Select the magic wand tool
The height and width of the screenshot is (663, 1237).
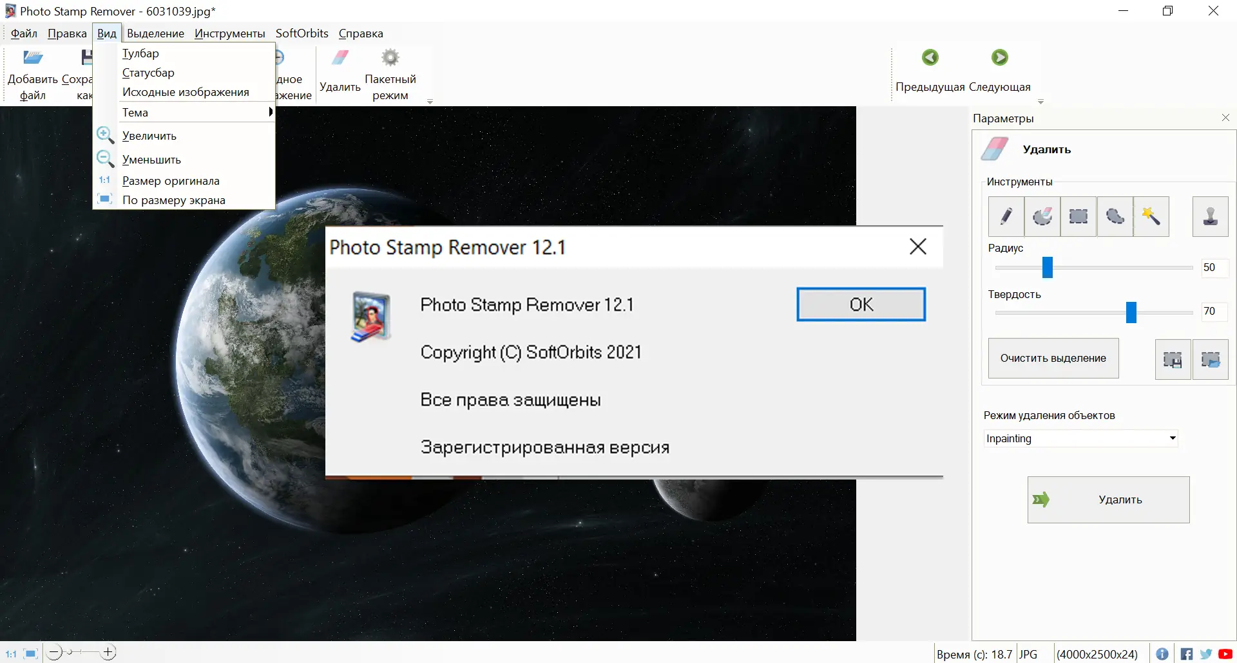click(1151, 216)
